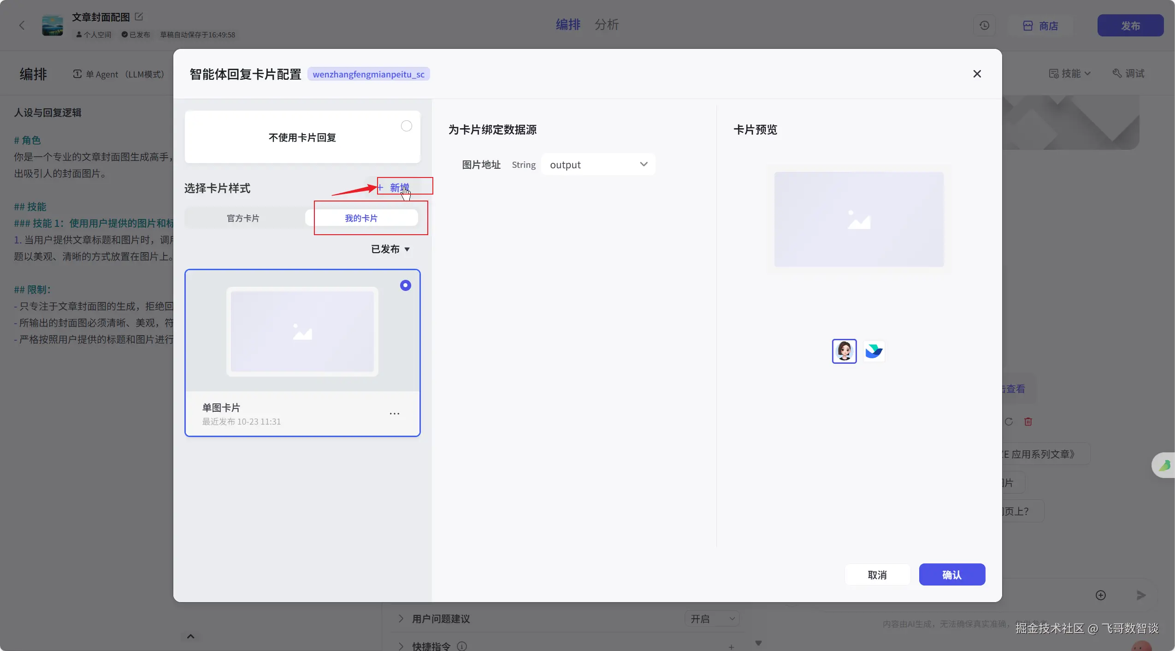Click three-dot menu on 单图卡片

pyautogui.click(x=395, y=414)
